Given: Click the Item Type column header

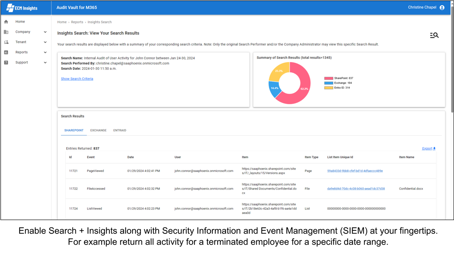Looking at the screenshot, I should click(x=311, y=157).
